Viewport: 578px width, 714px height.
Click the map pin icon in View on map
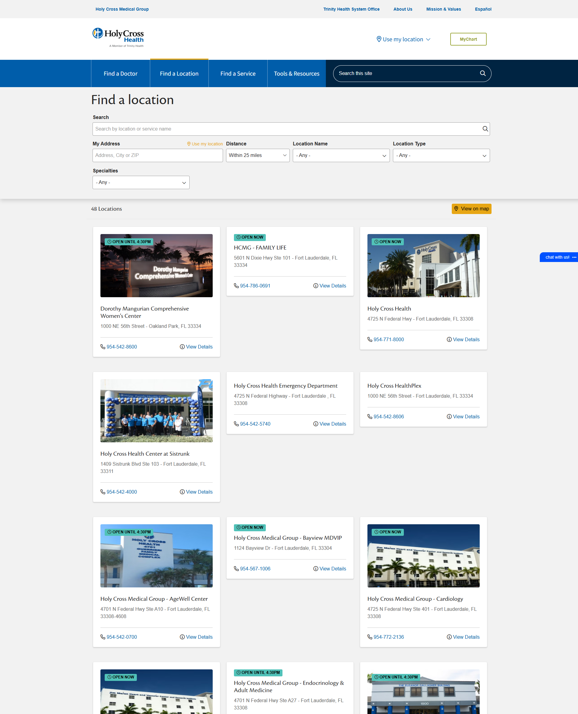point(456,209)
